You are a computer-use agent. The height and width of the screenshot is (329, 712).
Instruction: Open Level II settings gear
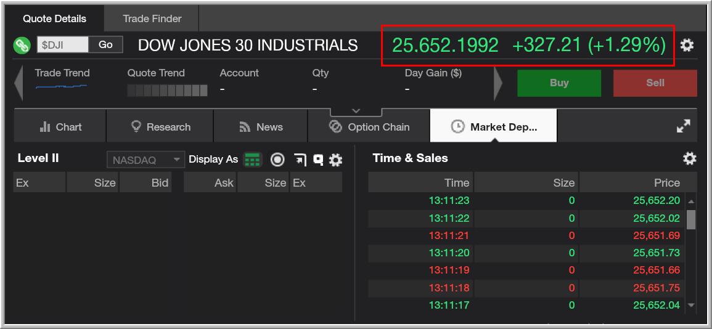tap(335, 160)
